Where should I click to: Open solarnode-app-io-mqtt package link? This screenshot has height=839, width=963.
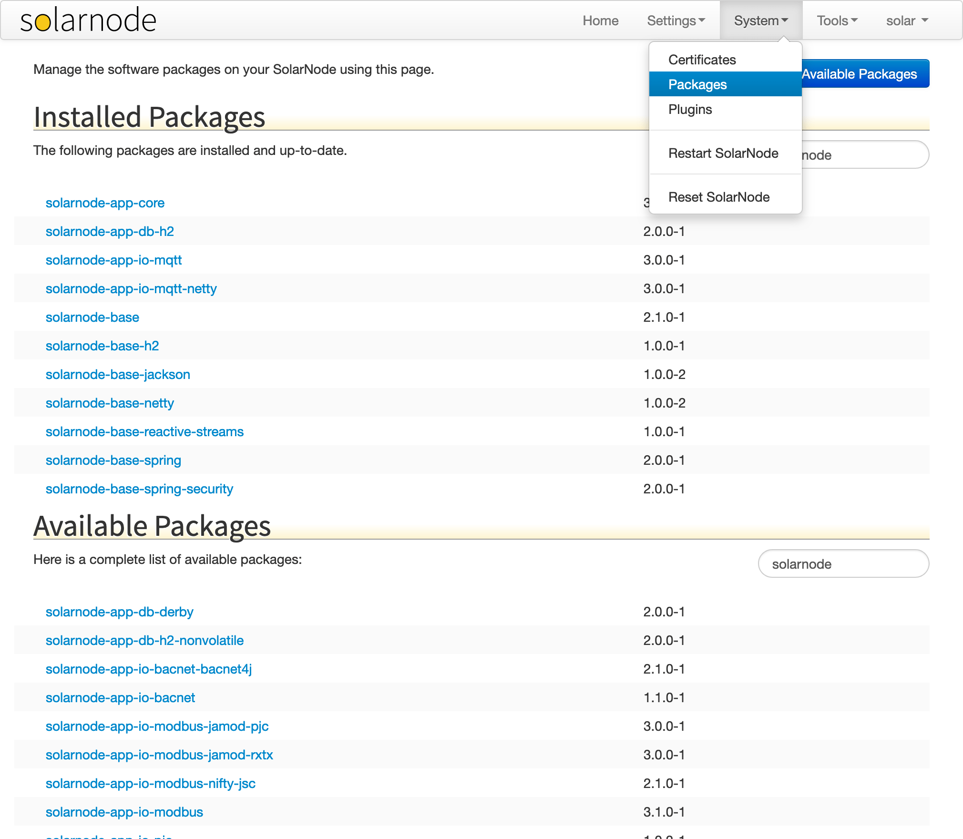[x=113, y=260]
